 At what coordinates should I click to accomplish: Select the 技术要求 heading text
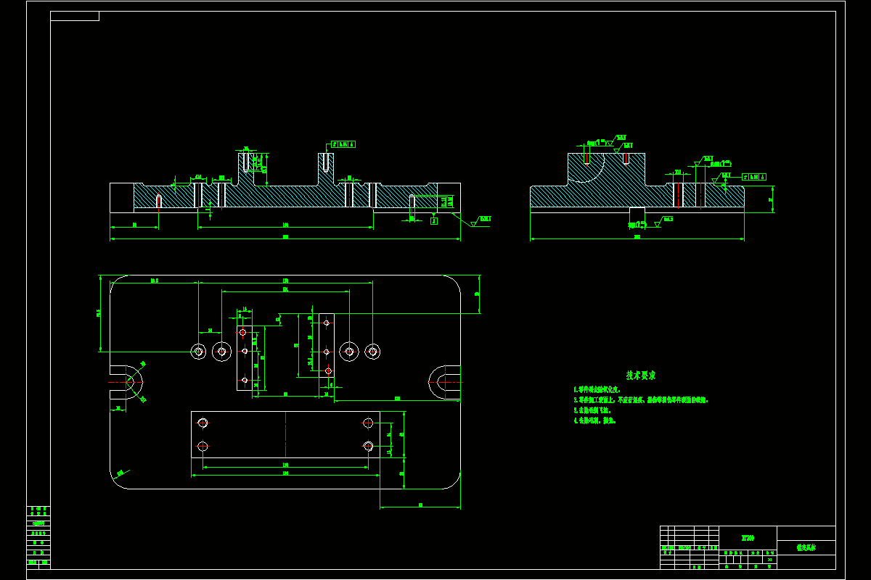pos(641,376)
